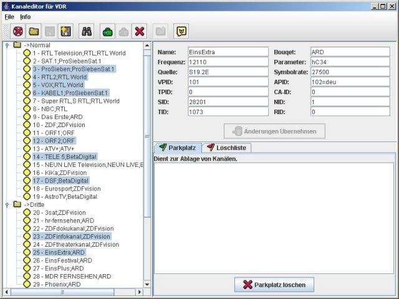Click the VPID field showing 101
Viewport: 399px width, 299px height.
pyautogui.click(x=228, y=82)
